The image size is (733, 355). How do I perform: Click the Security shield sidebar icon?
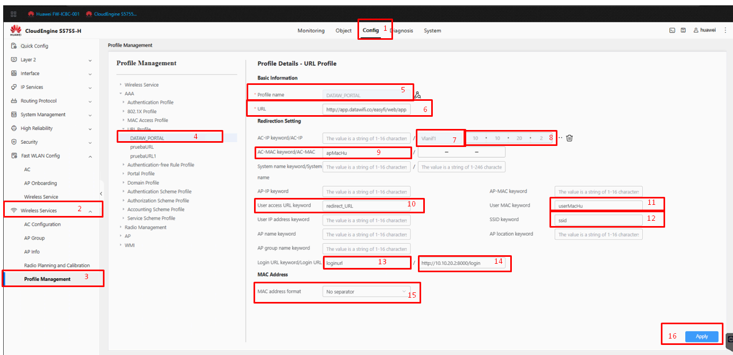(14, 142)
